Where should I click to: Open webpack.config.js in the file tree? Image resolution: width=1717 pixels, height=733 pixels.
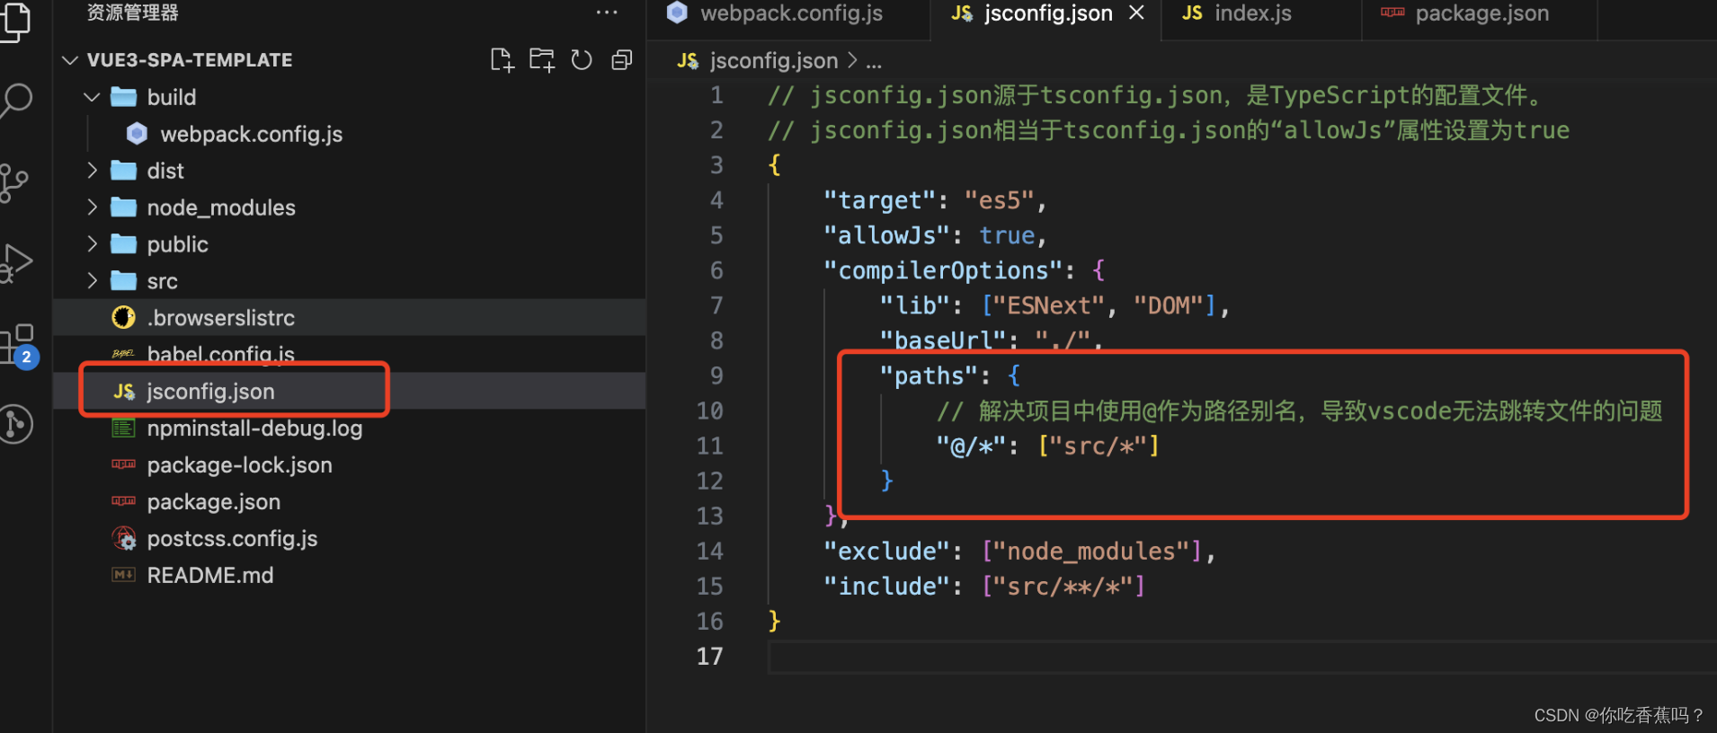click(252, 134)
